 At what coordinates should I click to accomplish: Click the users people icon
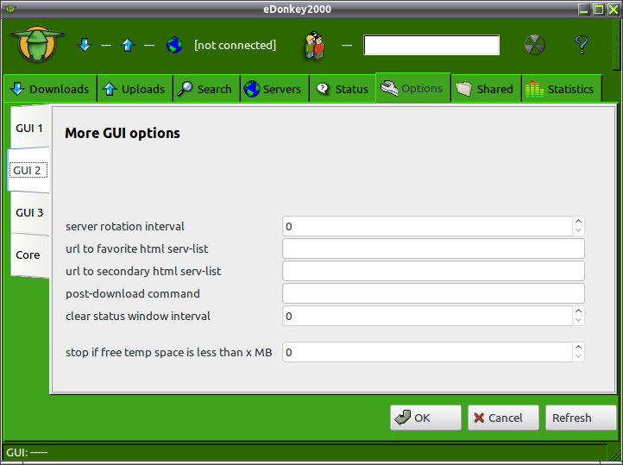(314, 45)
